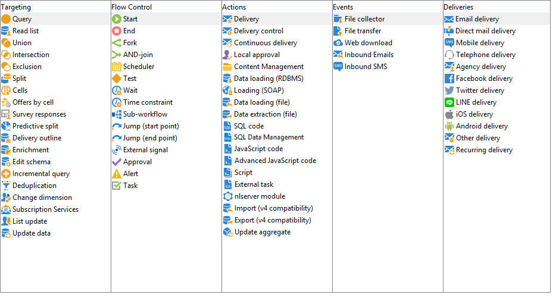Click the Deduplication funnel icon

pyautogui.click(x=6, y=186)
